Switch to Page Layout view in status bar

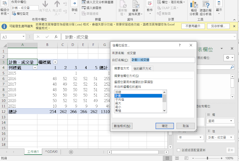(177, 158)
